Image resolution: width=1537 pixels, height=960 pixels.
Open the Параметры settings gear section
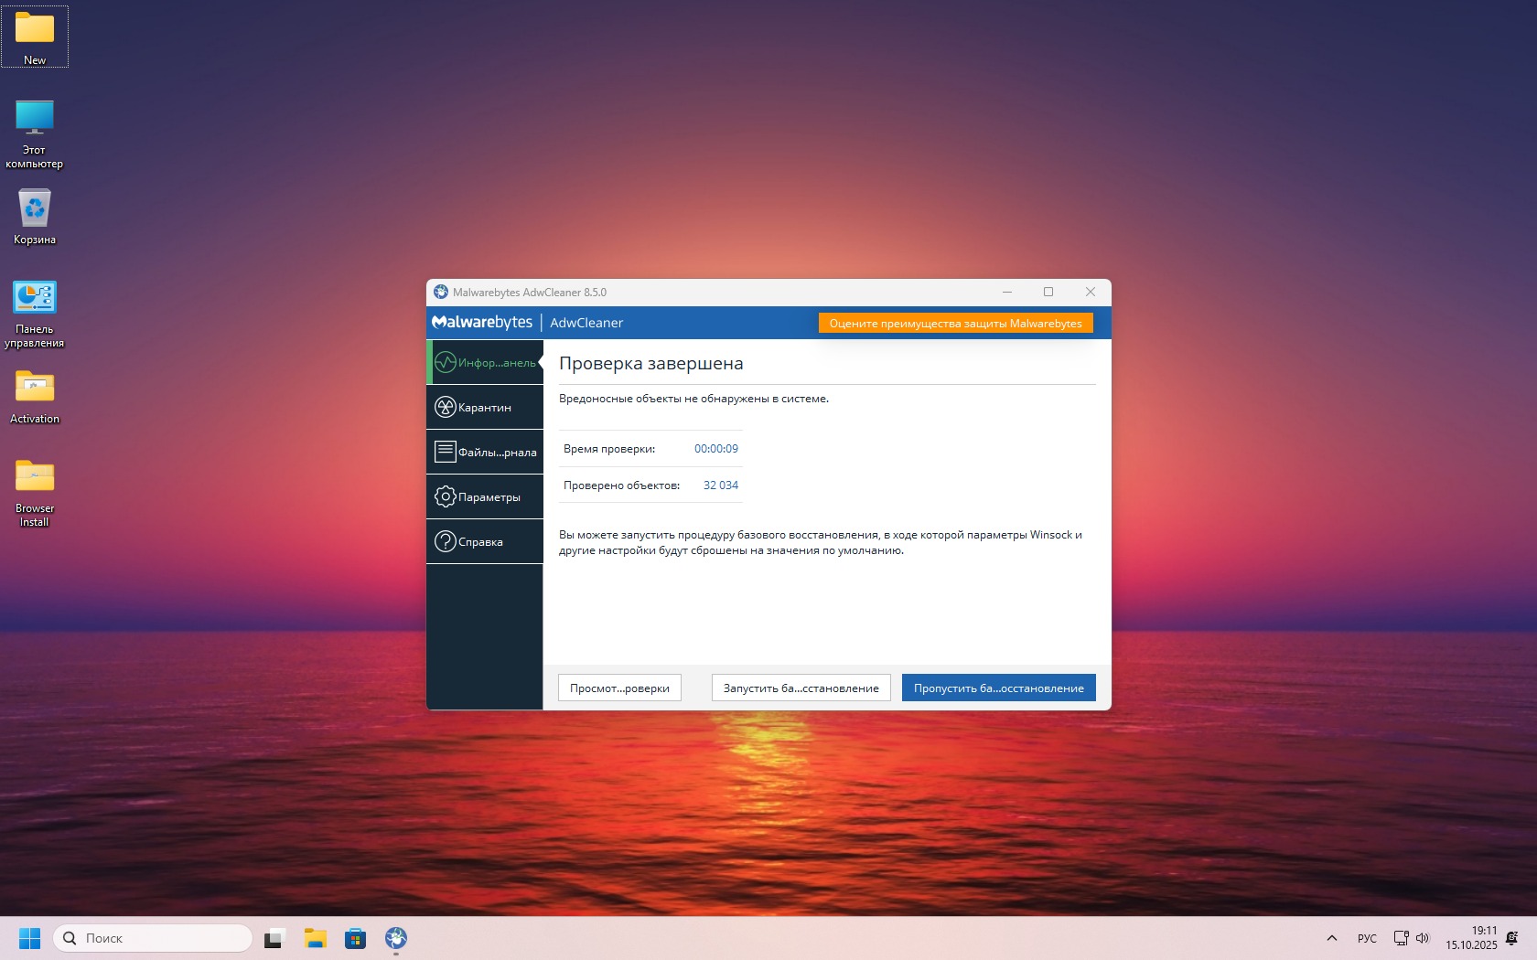point(484,496)
